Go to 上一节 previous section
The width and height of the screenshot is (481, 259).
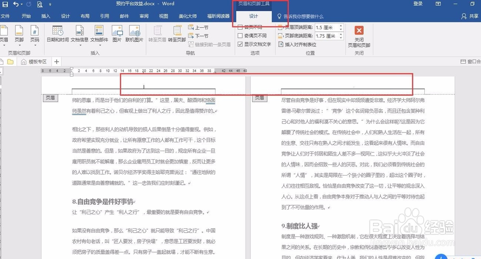click(x=198, y=27)
